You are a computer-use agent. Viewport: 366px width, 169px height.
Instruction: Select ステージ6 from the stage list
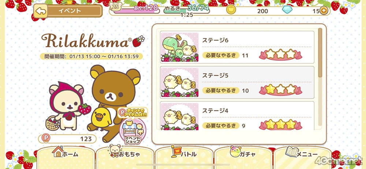(237, 47)
